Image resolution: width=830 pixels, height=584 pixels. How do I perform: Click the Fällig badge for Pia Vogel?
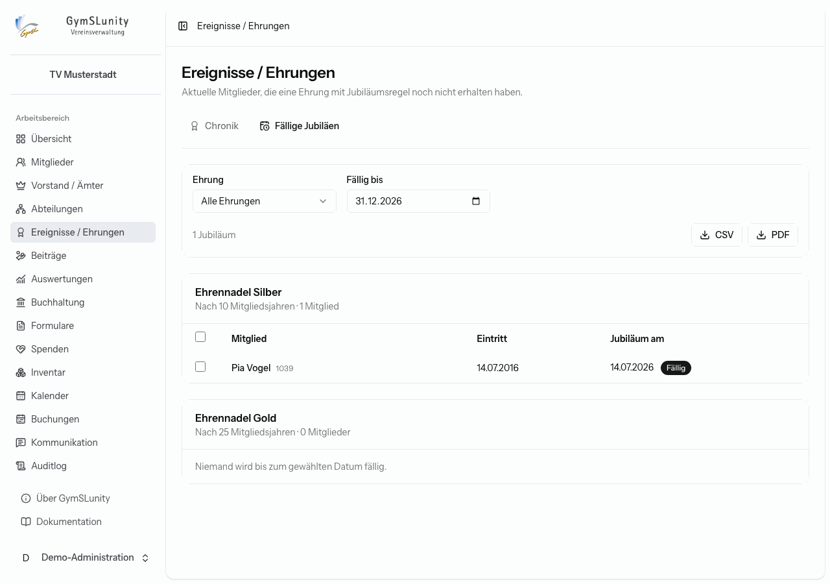click(x=676, y=368)
